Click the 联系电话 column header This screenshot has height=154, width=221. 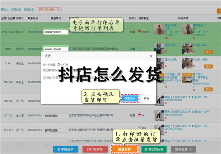click(x=33, y=18)
